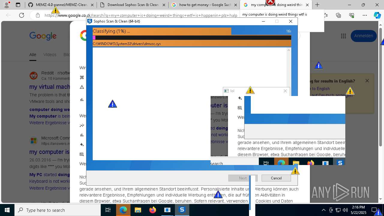
Task: Open Reddit result 'my virtual mach...'
Action: click(x=50, y=87)
